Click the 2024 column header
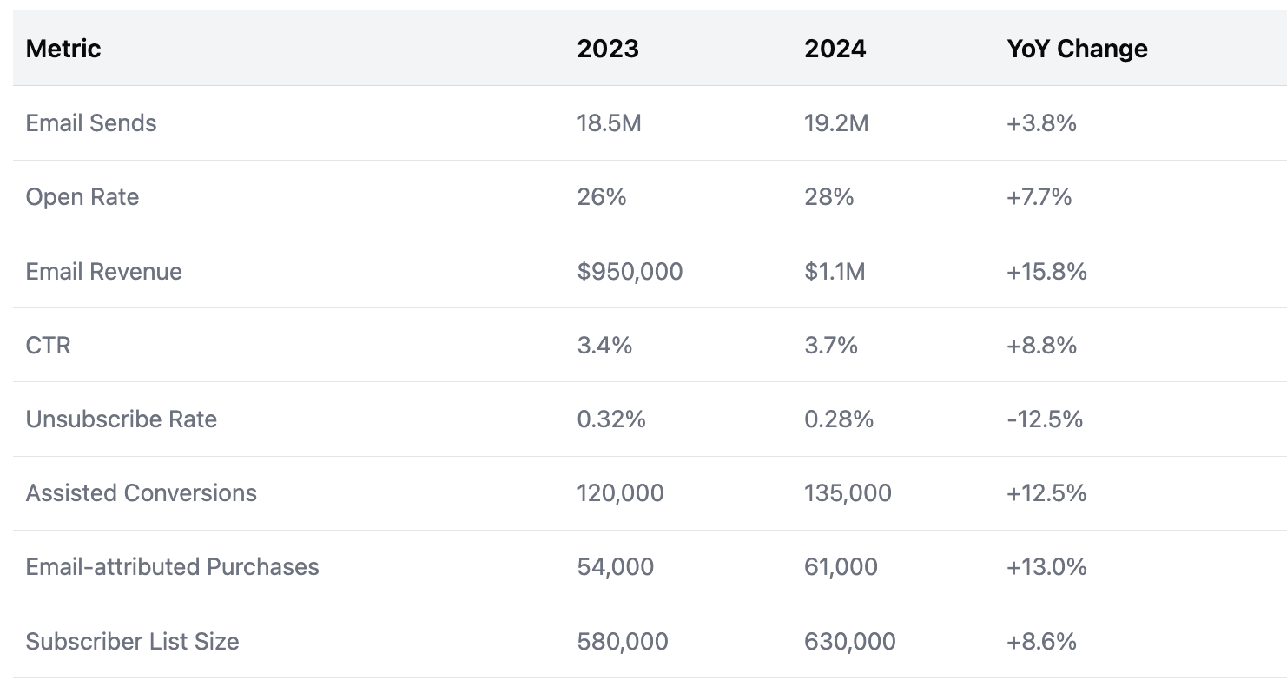The width and height of the screenshot is (1287, 700). 835,49
